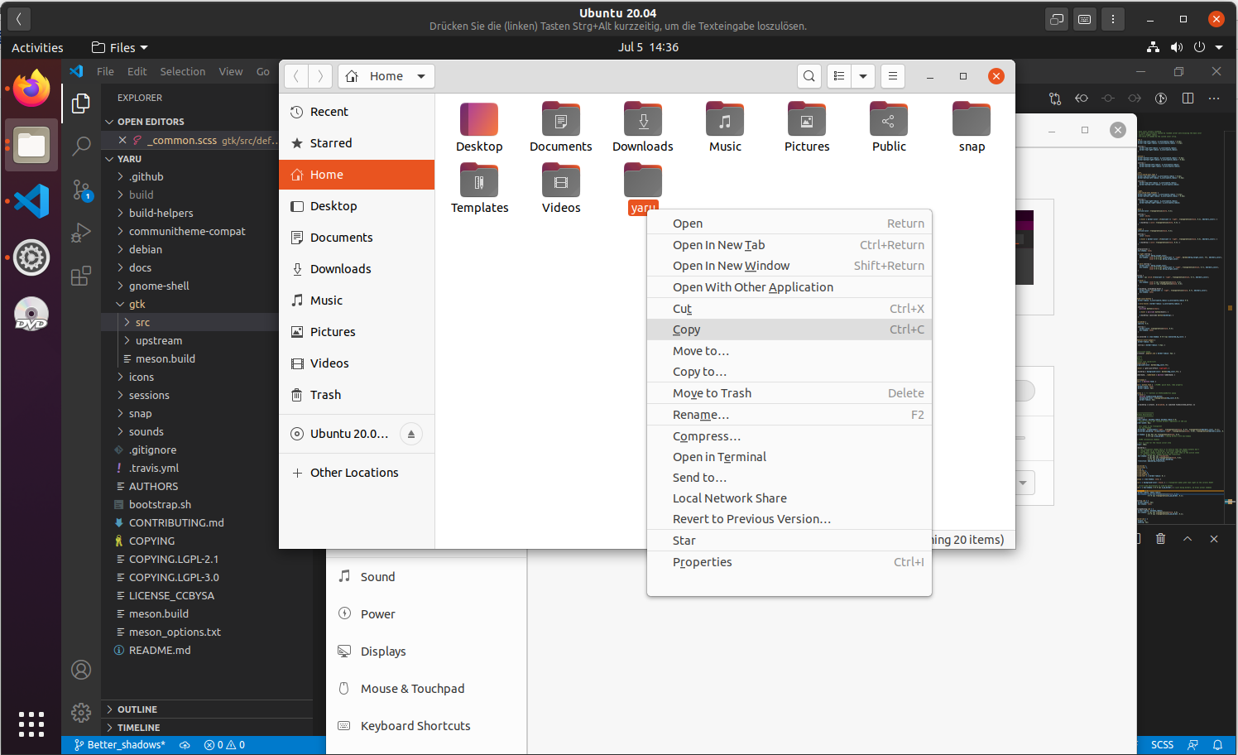The image size is (1238, 755).
Task: Click Activities in the top bar
Action: click(x=37, y=48)
